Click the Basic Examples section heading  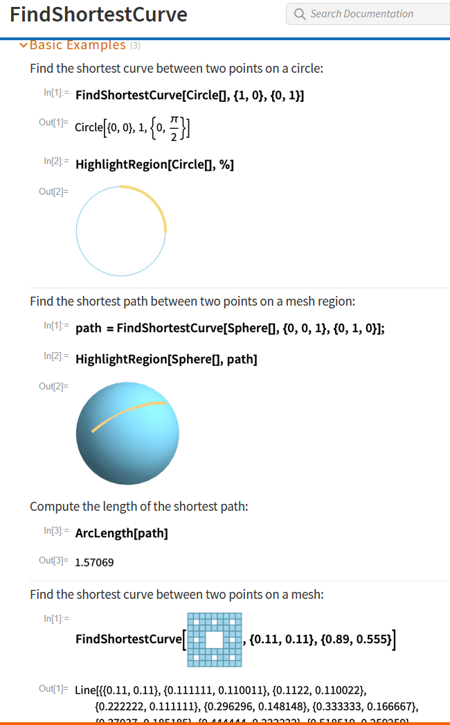point(78,45)
